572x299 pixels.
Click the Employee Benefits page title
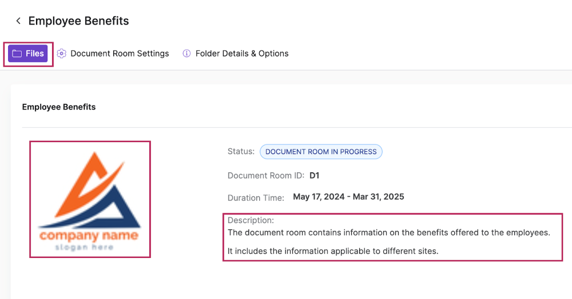[x=78, y=21]
